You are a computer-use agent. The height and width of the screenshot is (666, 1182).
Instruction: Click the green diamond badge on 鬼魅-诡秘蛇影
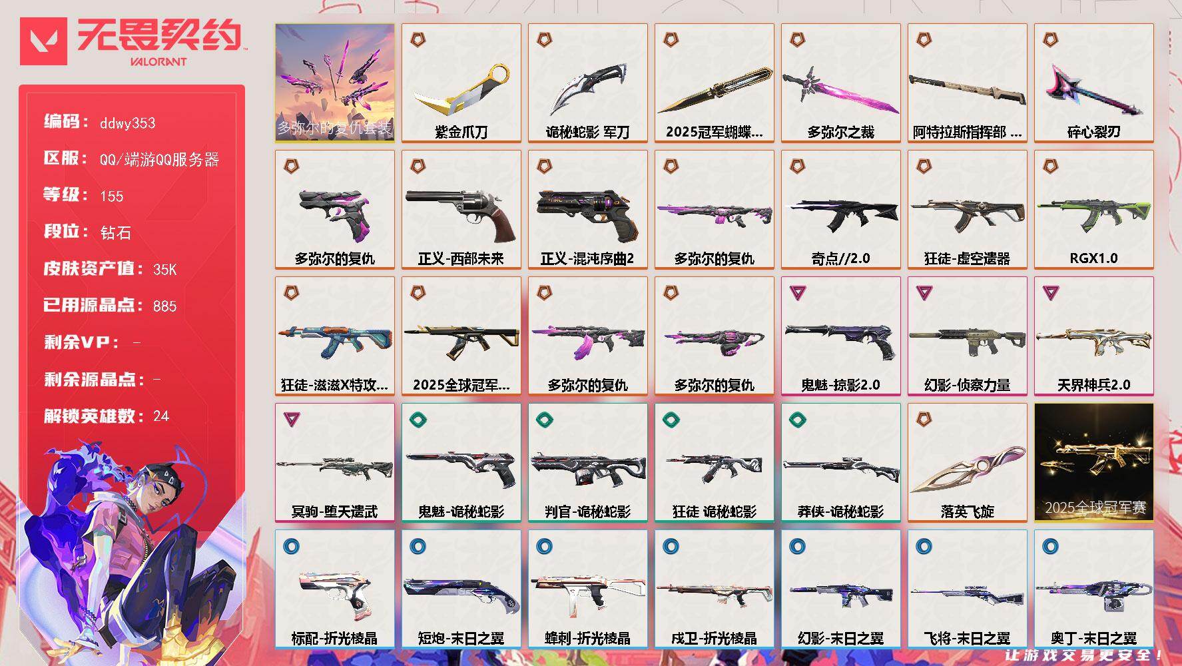click(418, 420)
